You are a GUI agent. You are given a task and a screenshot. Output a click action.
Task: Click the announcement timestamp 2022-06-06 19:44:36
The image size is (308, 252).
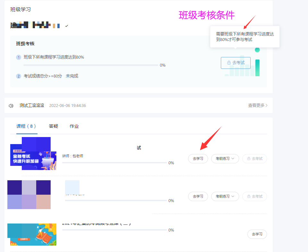(68, 106)
